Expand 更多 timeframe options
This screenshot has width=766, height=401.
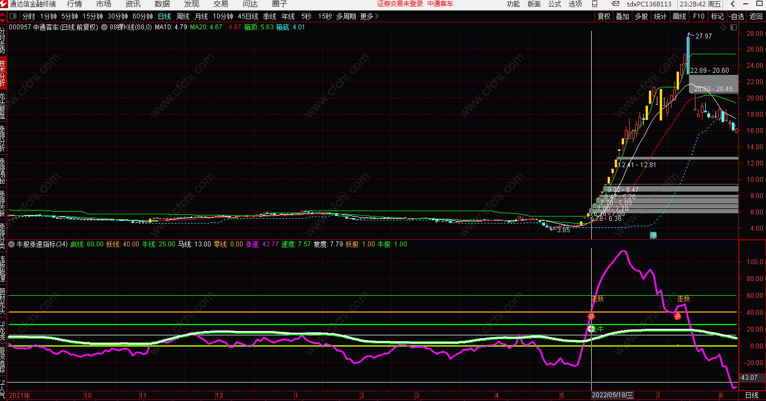(x=370, y=16)
